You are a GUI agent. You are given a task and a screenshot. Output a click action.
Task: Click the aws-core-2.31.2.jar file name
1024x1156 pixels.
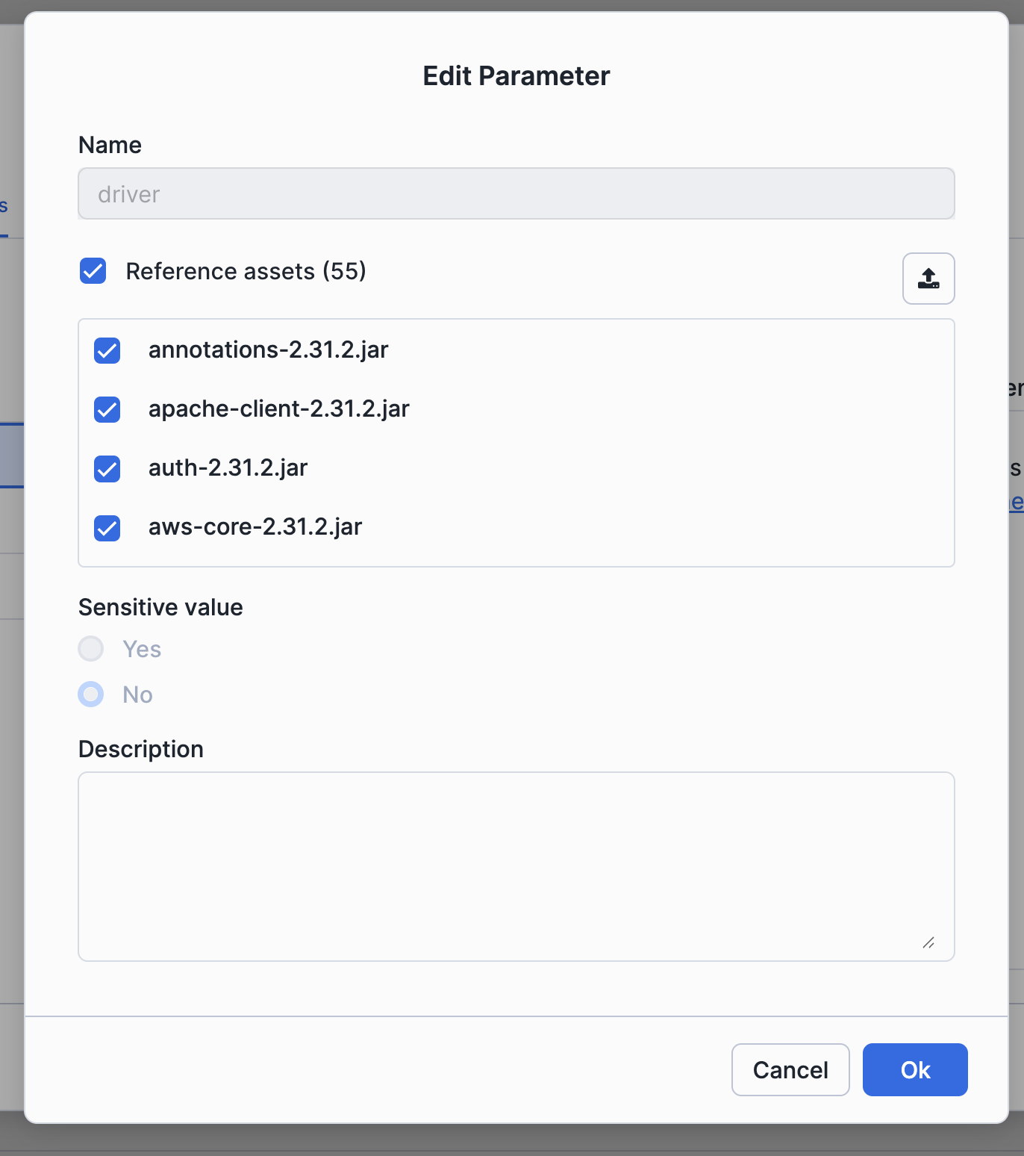(x=255, y=527)
